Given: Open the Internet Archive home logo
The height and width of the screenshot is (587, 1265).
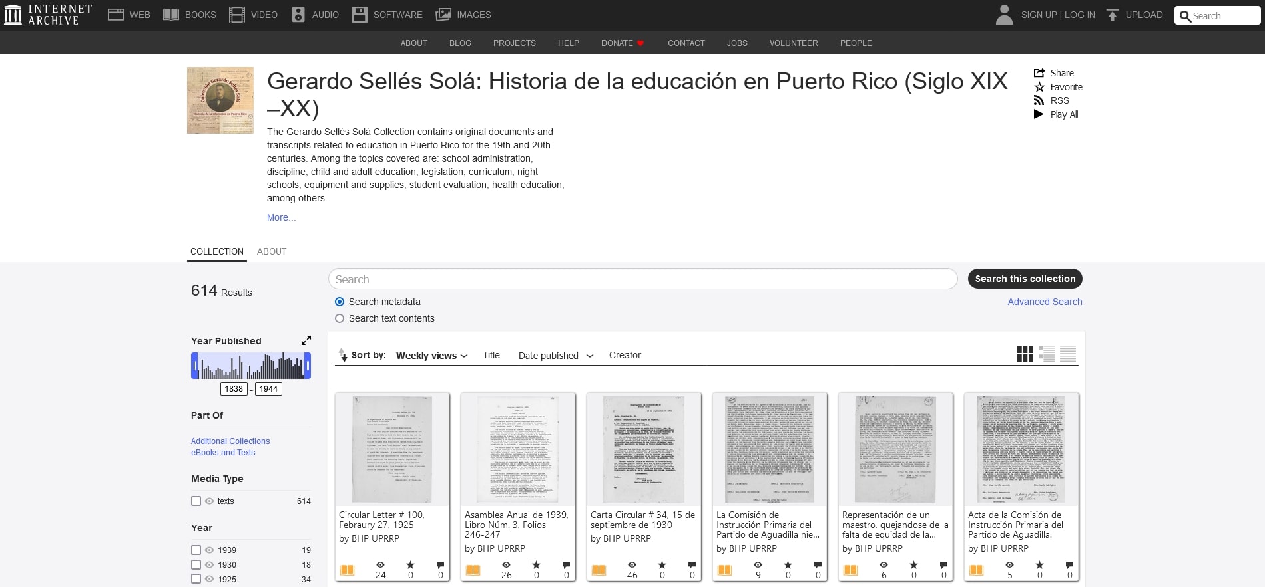Looking at the screenshot, I should 48,15.
